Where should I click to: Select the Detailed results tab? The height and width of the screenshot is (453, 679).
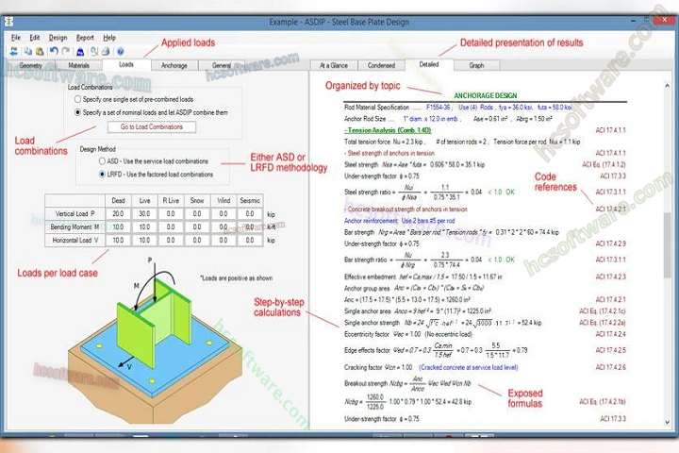[429, 64]
